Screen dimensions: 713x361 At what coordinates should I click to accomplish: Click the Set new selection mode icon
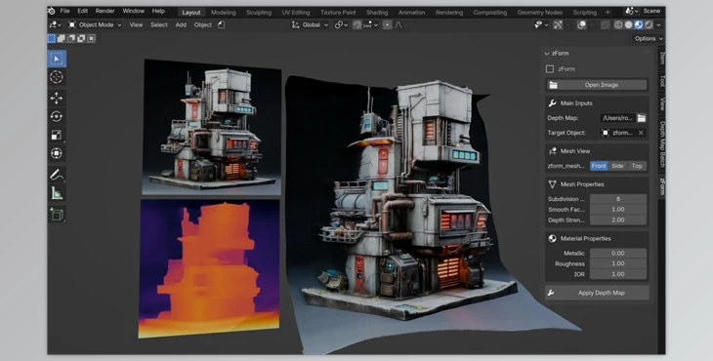click(52, 39)
